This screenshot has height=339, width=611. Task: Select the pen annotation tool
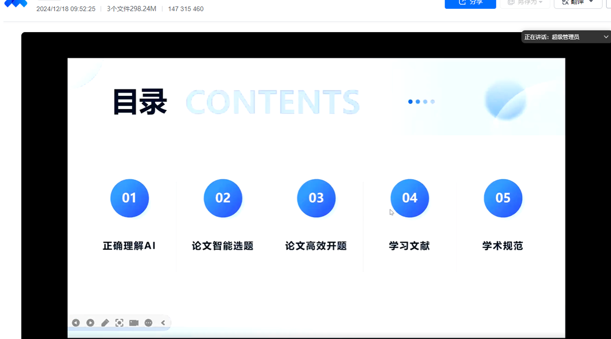tap(105, 323)
